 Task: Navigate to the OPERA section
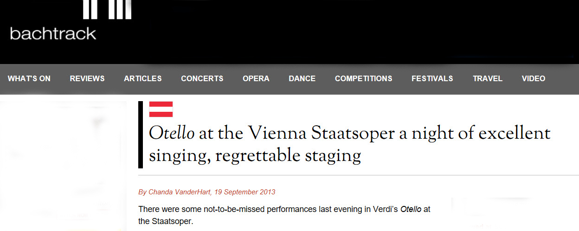click(x=256, y=78)
